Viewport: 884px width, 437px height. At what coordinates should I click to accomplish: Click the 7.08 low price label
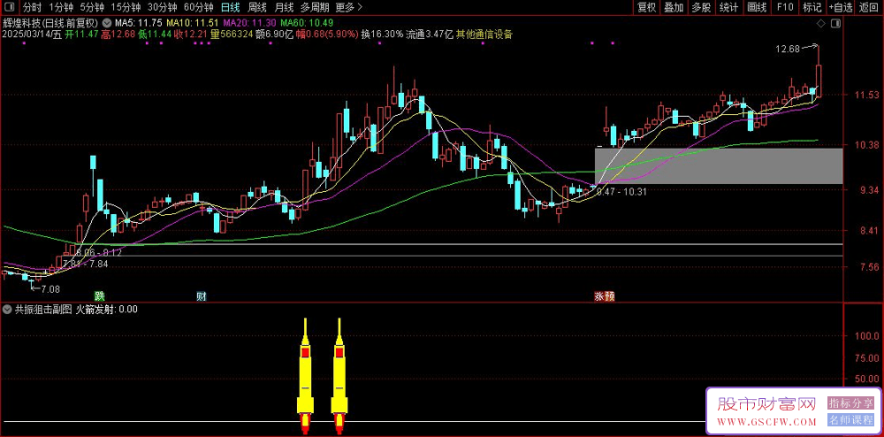click(49, 288)
